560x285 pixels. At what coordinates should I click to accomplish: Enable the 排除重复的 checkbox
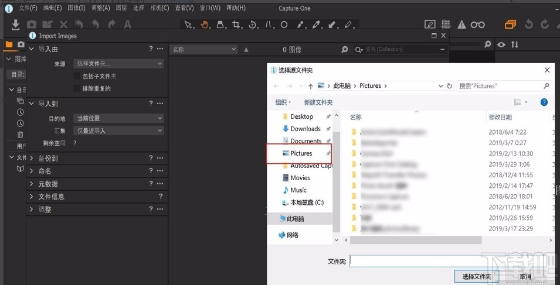(x=77, y=88)
